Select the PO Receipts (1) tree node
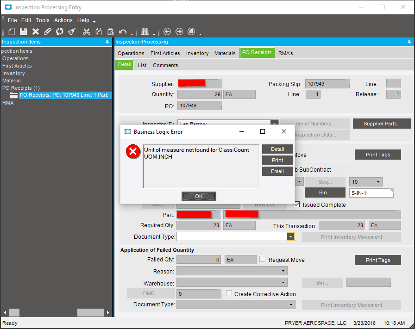This screenshot has height=329, width=415. click(21, 88)
